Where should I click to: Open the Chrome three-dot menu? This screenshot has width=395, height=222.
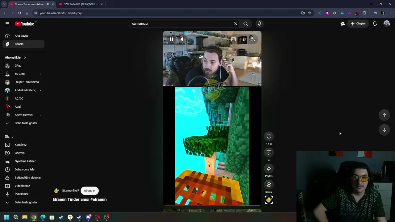tap(390, 13)
